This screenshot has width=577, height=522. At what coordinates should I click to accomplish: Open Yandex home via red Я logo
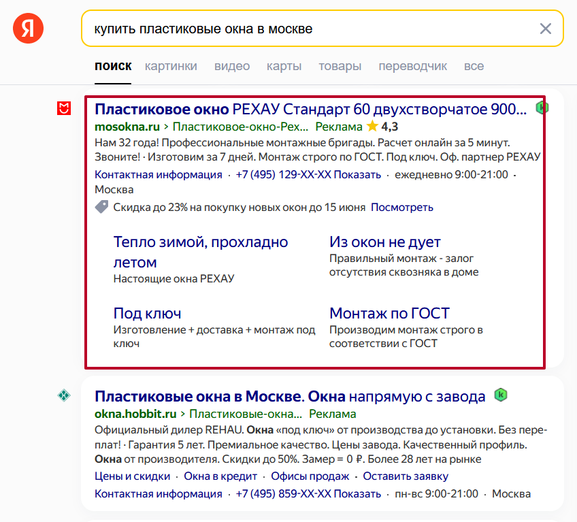(28, 29)
